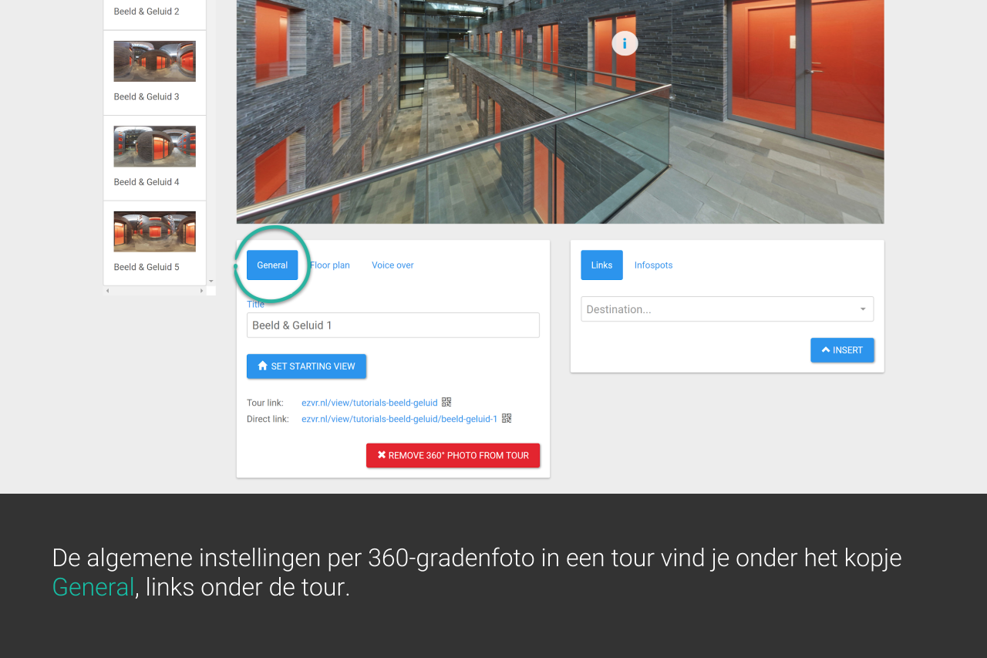This screenshot has height=658, width=987.
Task: Click the Set Starting View button
Action: [306, 366]
